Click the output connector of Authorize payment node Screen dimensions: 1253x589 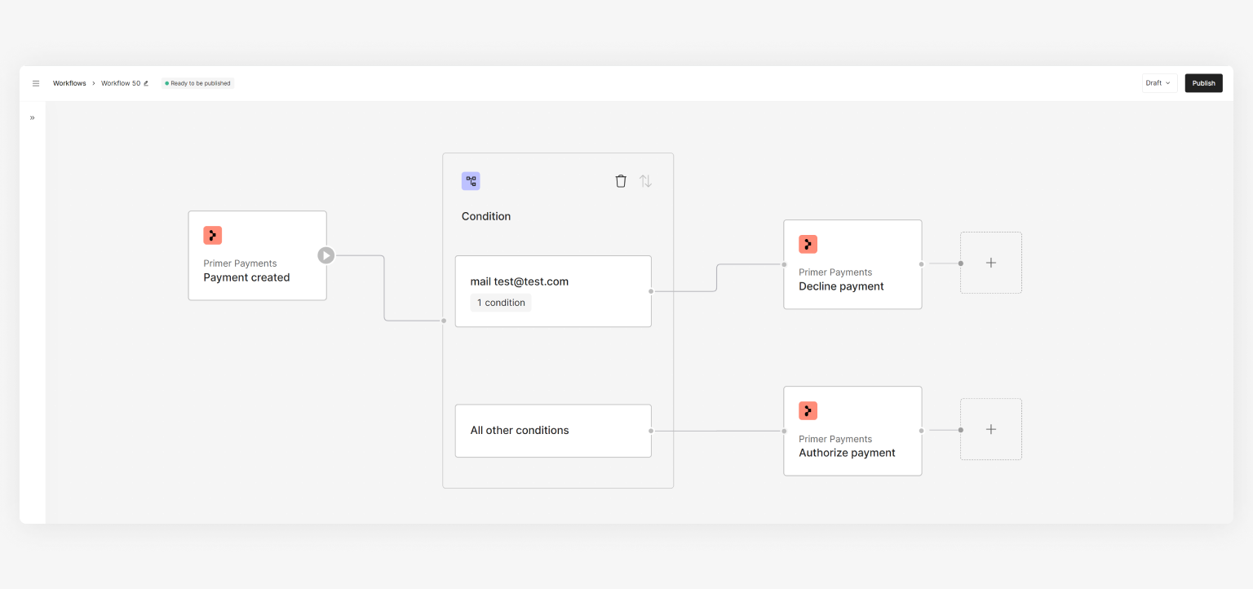coord(922,431)
